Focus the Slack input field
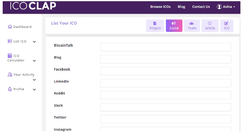This screenshot has width=244, height=138. (166, 107)
